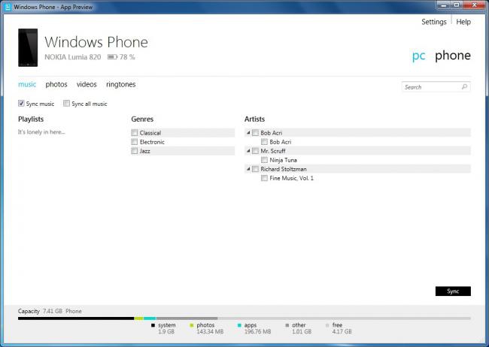Check the Bob Acri artist checkbox
This screenshot has height=347, width=489.
256,133
